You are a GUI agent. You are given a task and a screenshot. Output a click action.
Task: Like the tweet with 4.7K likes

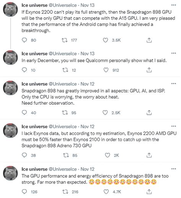(x=106, y=192)
